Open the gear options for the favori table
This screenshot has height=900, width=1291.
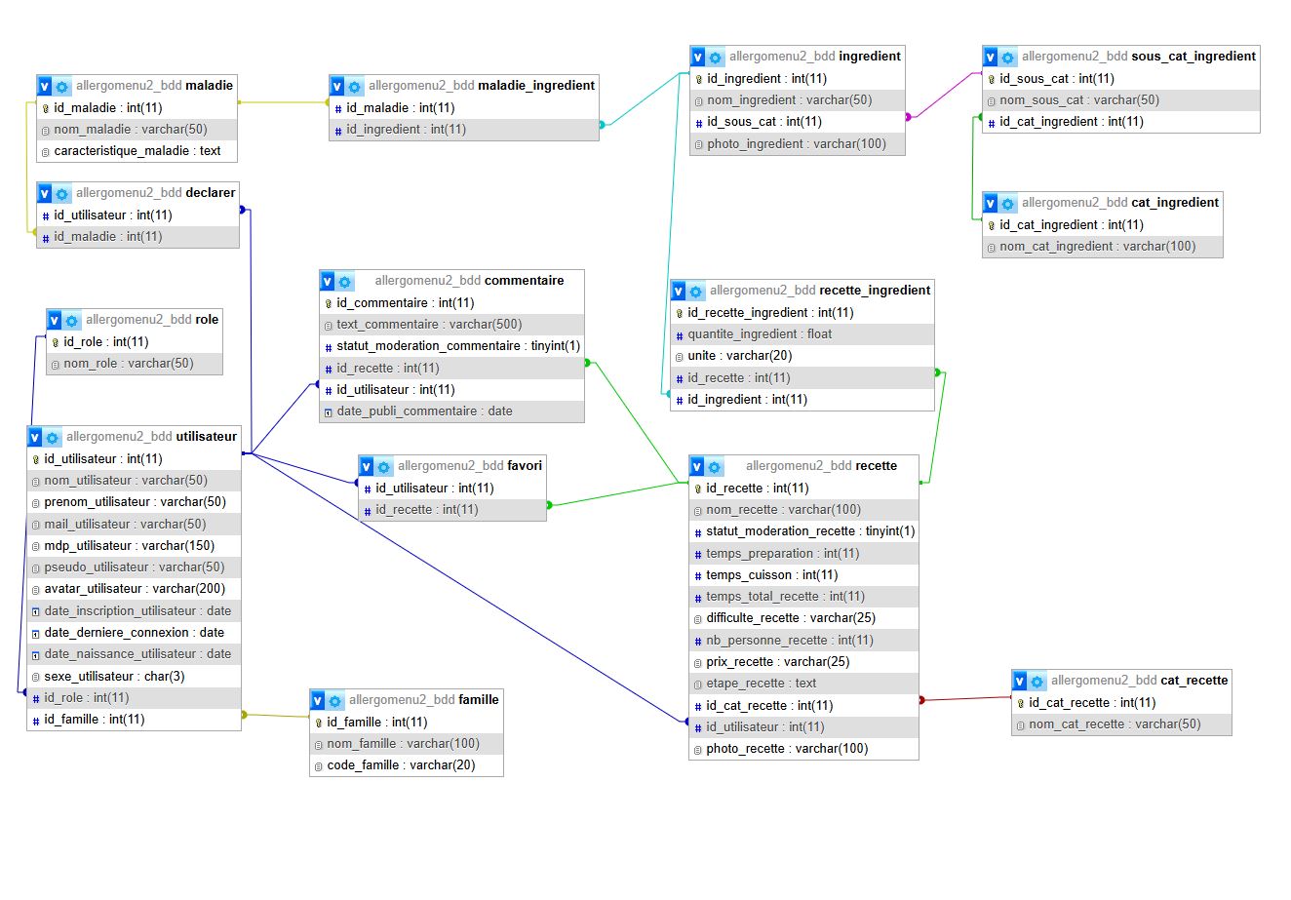[x=384, y=467]
